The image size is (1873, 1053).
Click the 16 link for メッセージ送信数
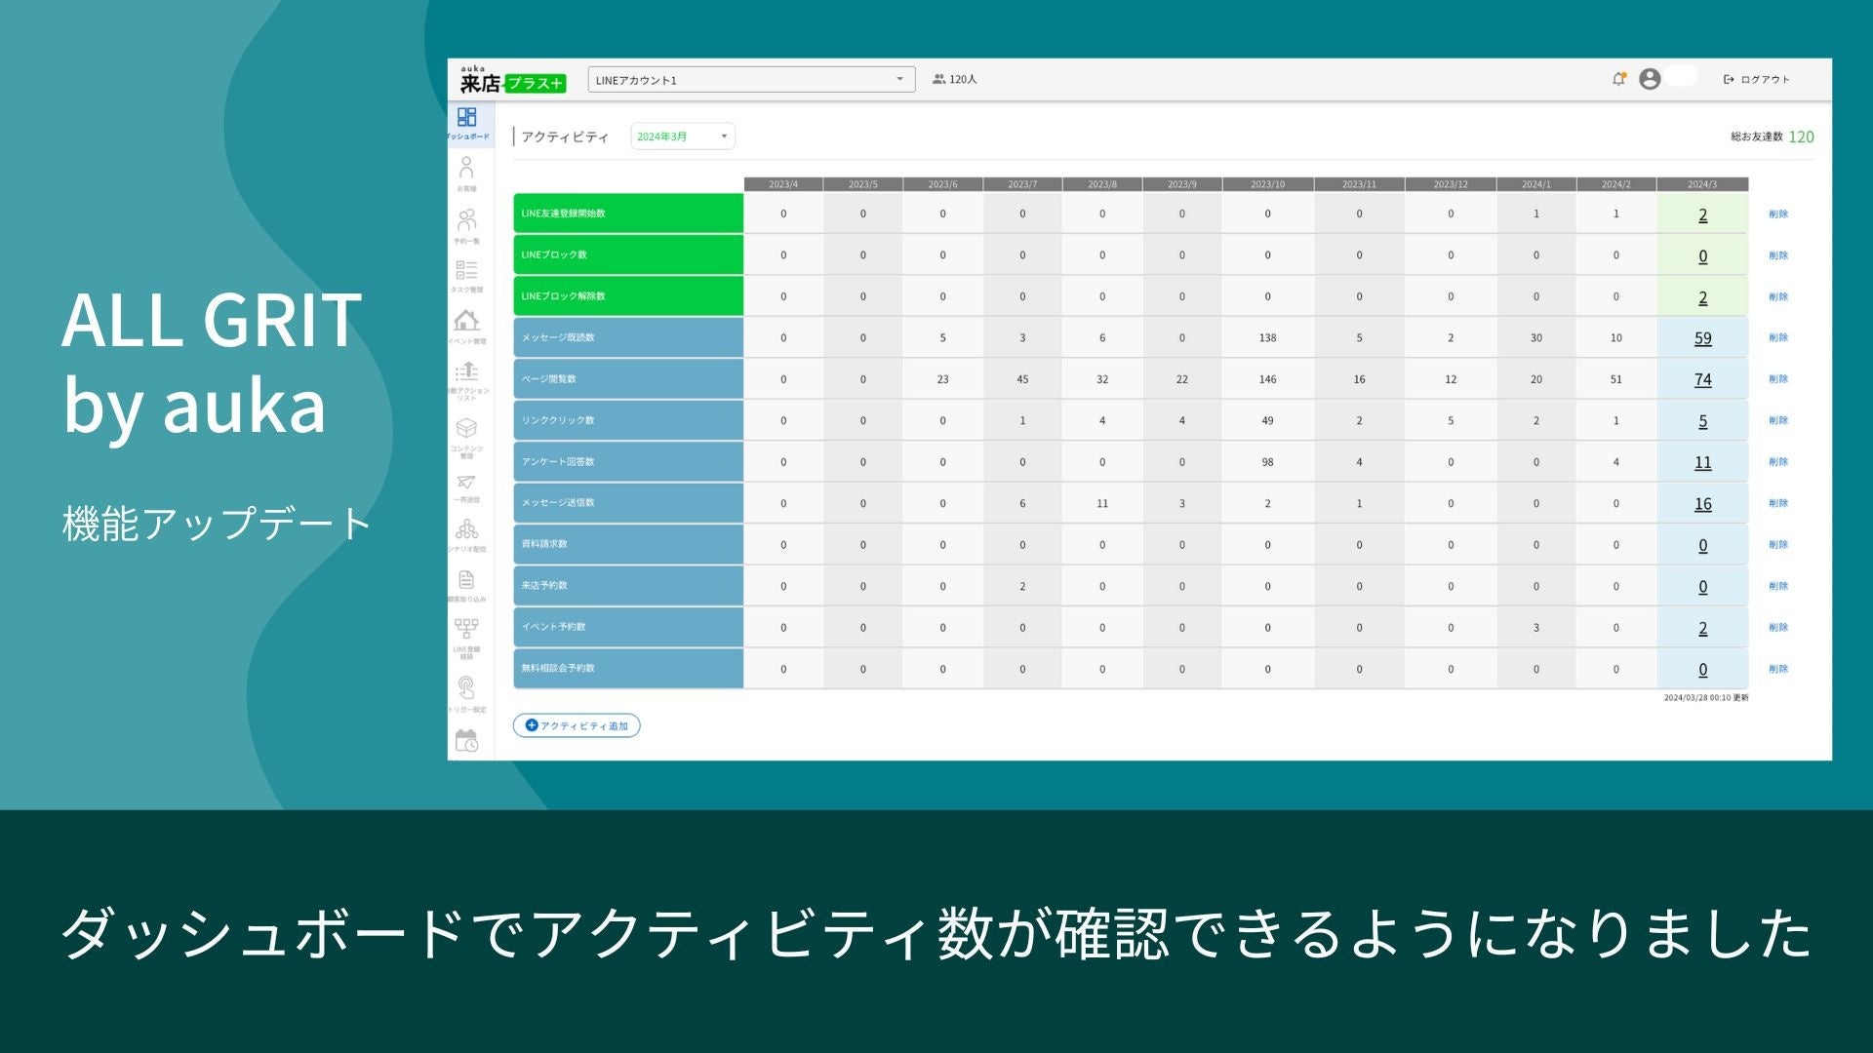coord(1702,504)
